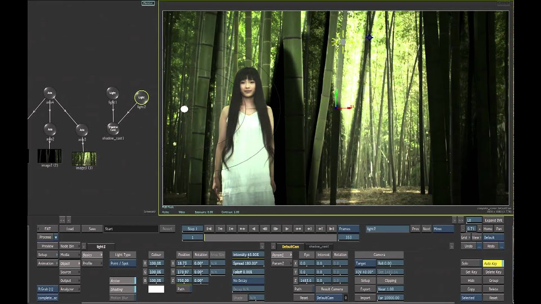
Task: Go to the first frame with the leftmost transport button
Action: click(x=209, y=229)
